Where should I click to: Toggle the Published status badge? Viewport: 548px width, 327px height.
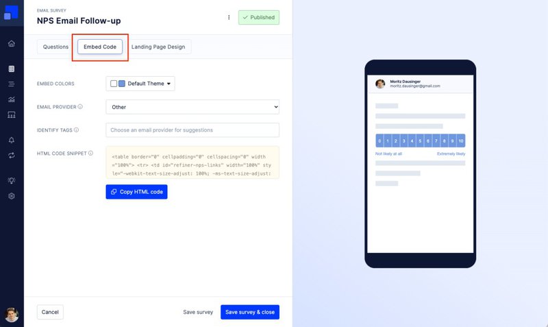point(259,17)
